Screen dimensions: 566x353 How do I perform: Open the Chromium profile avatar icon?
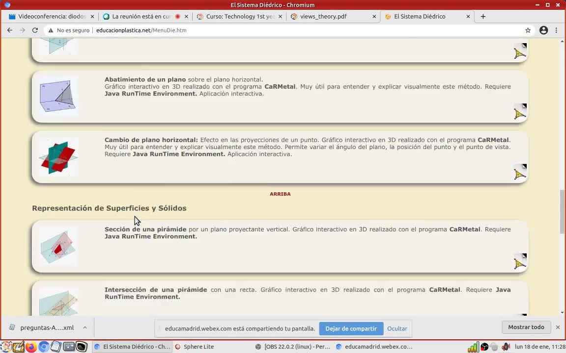pos(543,30)
